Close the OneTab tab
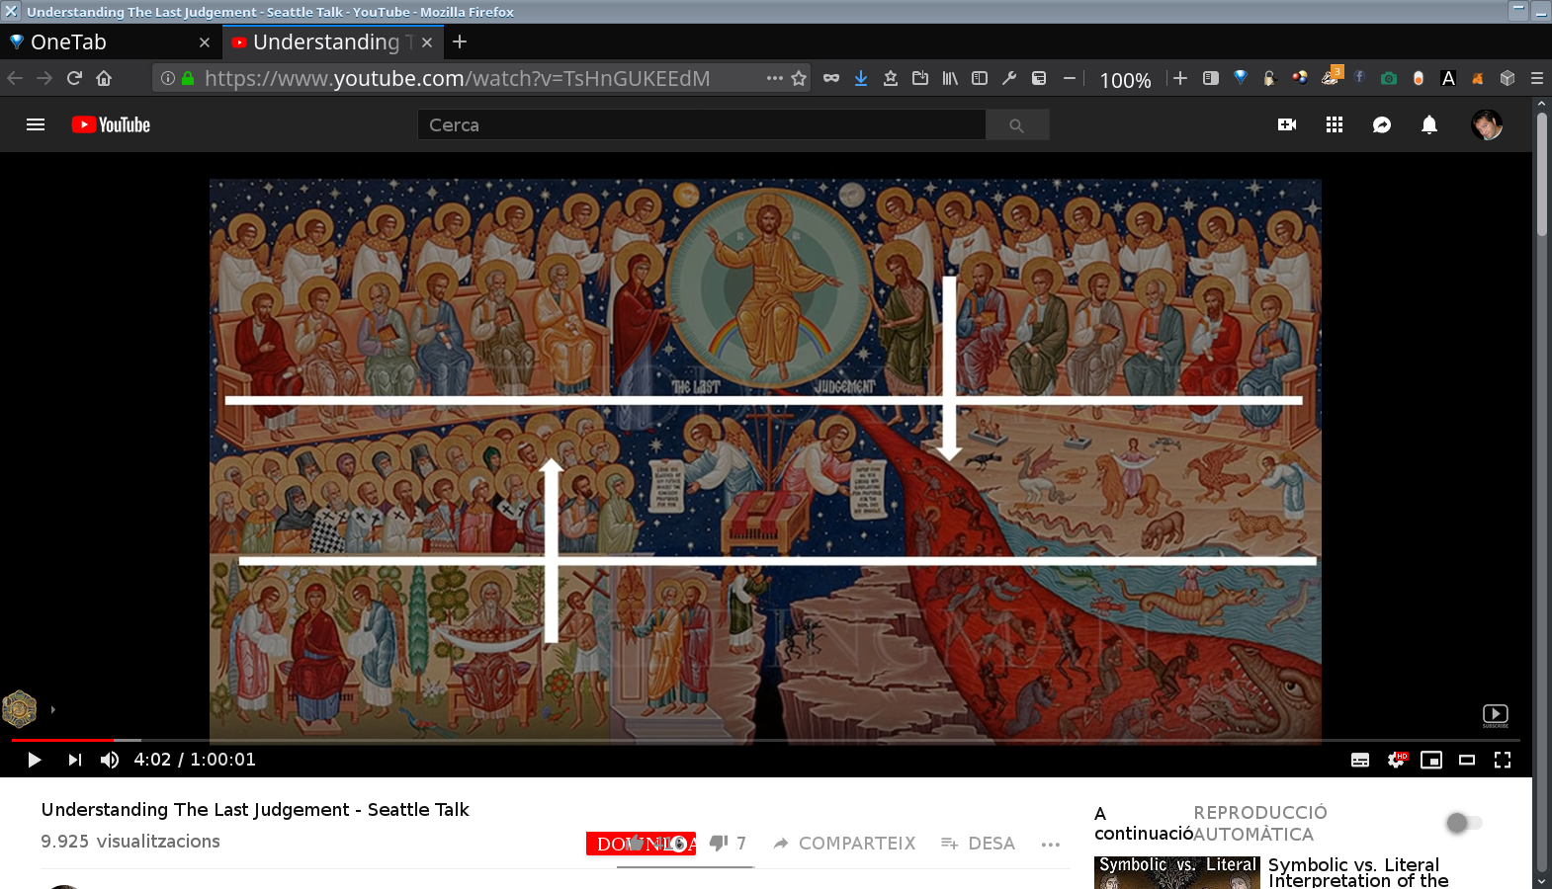This screenshot has height=889, width=1552. (x=205, y=42)
